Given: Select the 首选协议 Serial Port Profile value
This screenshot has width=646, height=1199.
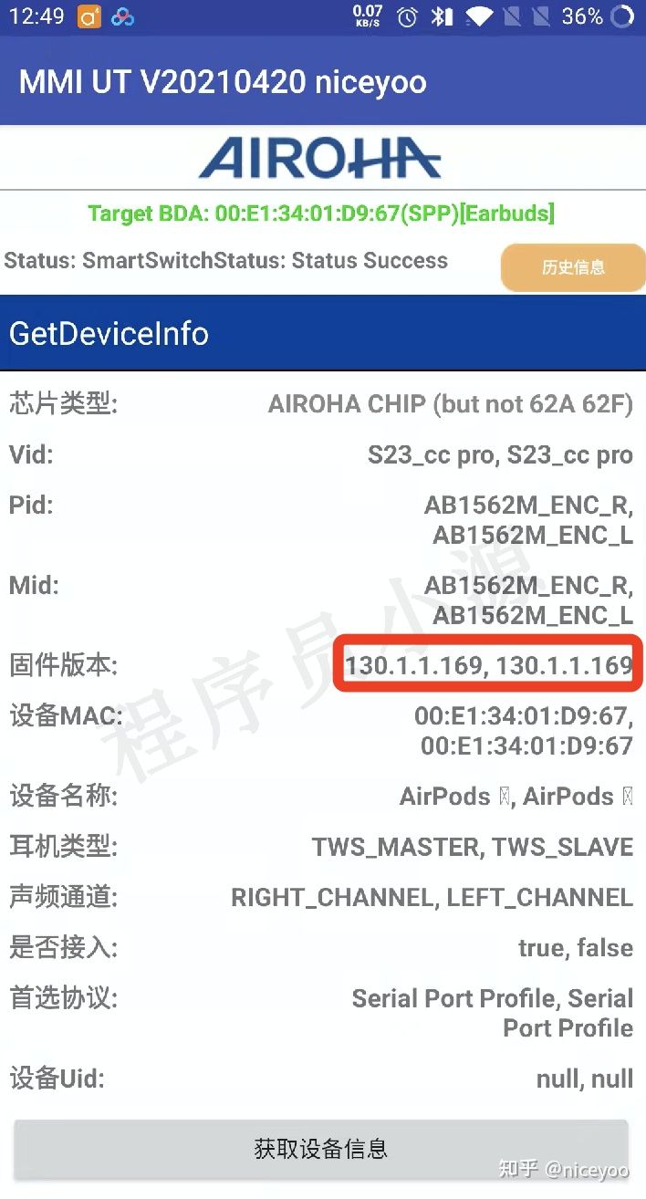Looking at the screenshot, I should [493, 1013].
